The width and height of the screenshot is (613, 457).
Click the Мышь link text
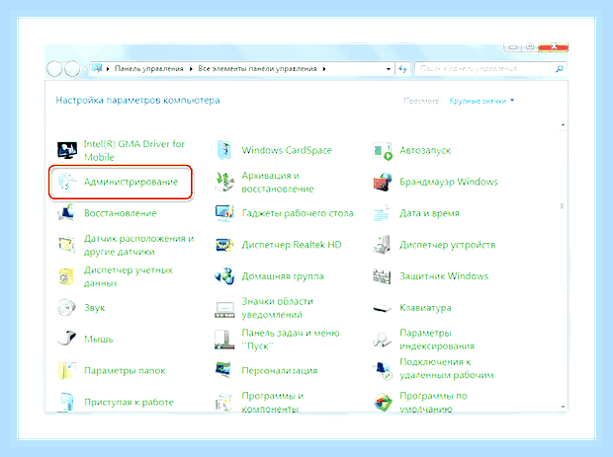pos(99,340)
